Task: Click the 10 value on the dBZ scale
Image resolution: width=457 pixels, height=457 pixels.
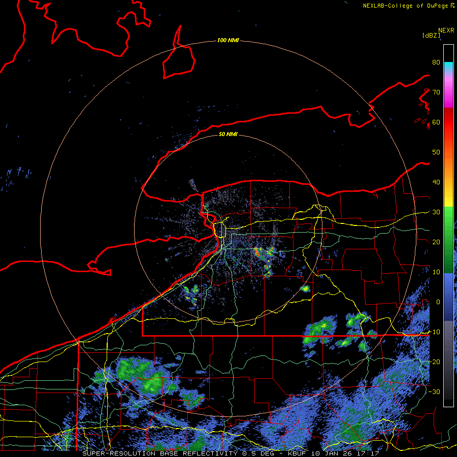Action: [436, 272]
